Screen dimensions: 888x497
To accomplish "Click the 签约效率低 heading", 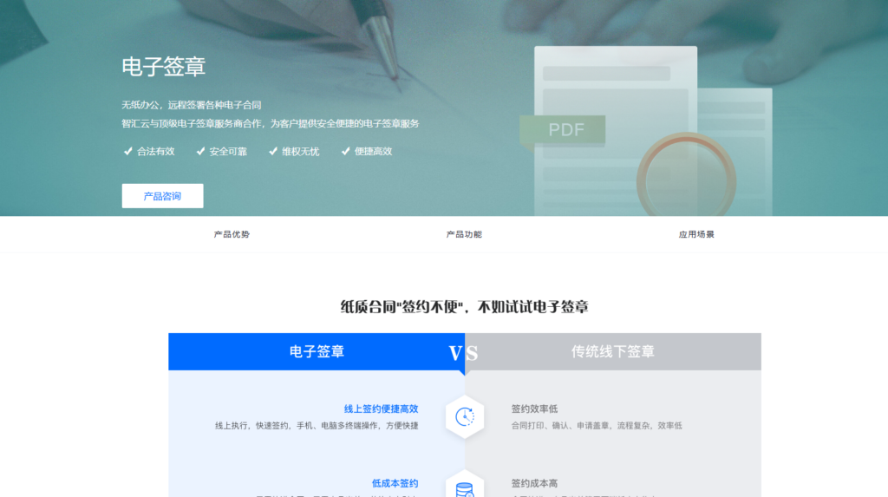I will [x=534, y=409].
